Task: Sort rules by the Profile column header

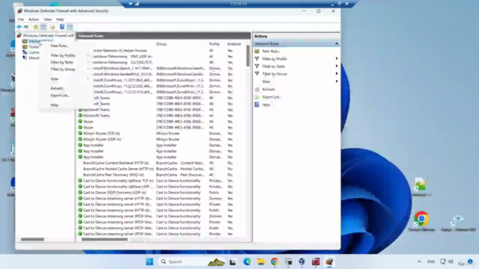Action: [x=214, y=44]
